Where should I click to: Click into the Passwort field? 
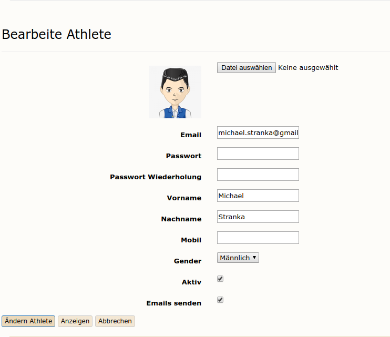[x=258, y=154]
